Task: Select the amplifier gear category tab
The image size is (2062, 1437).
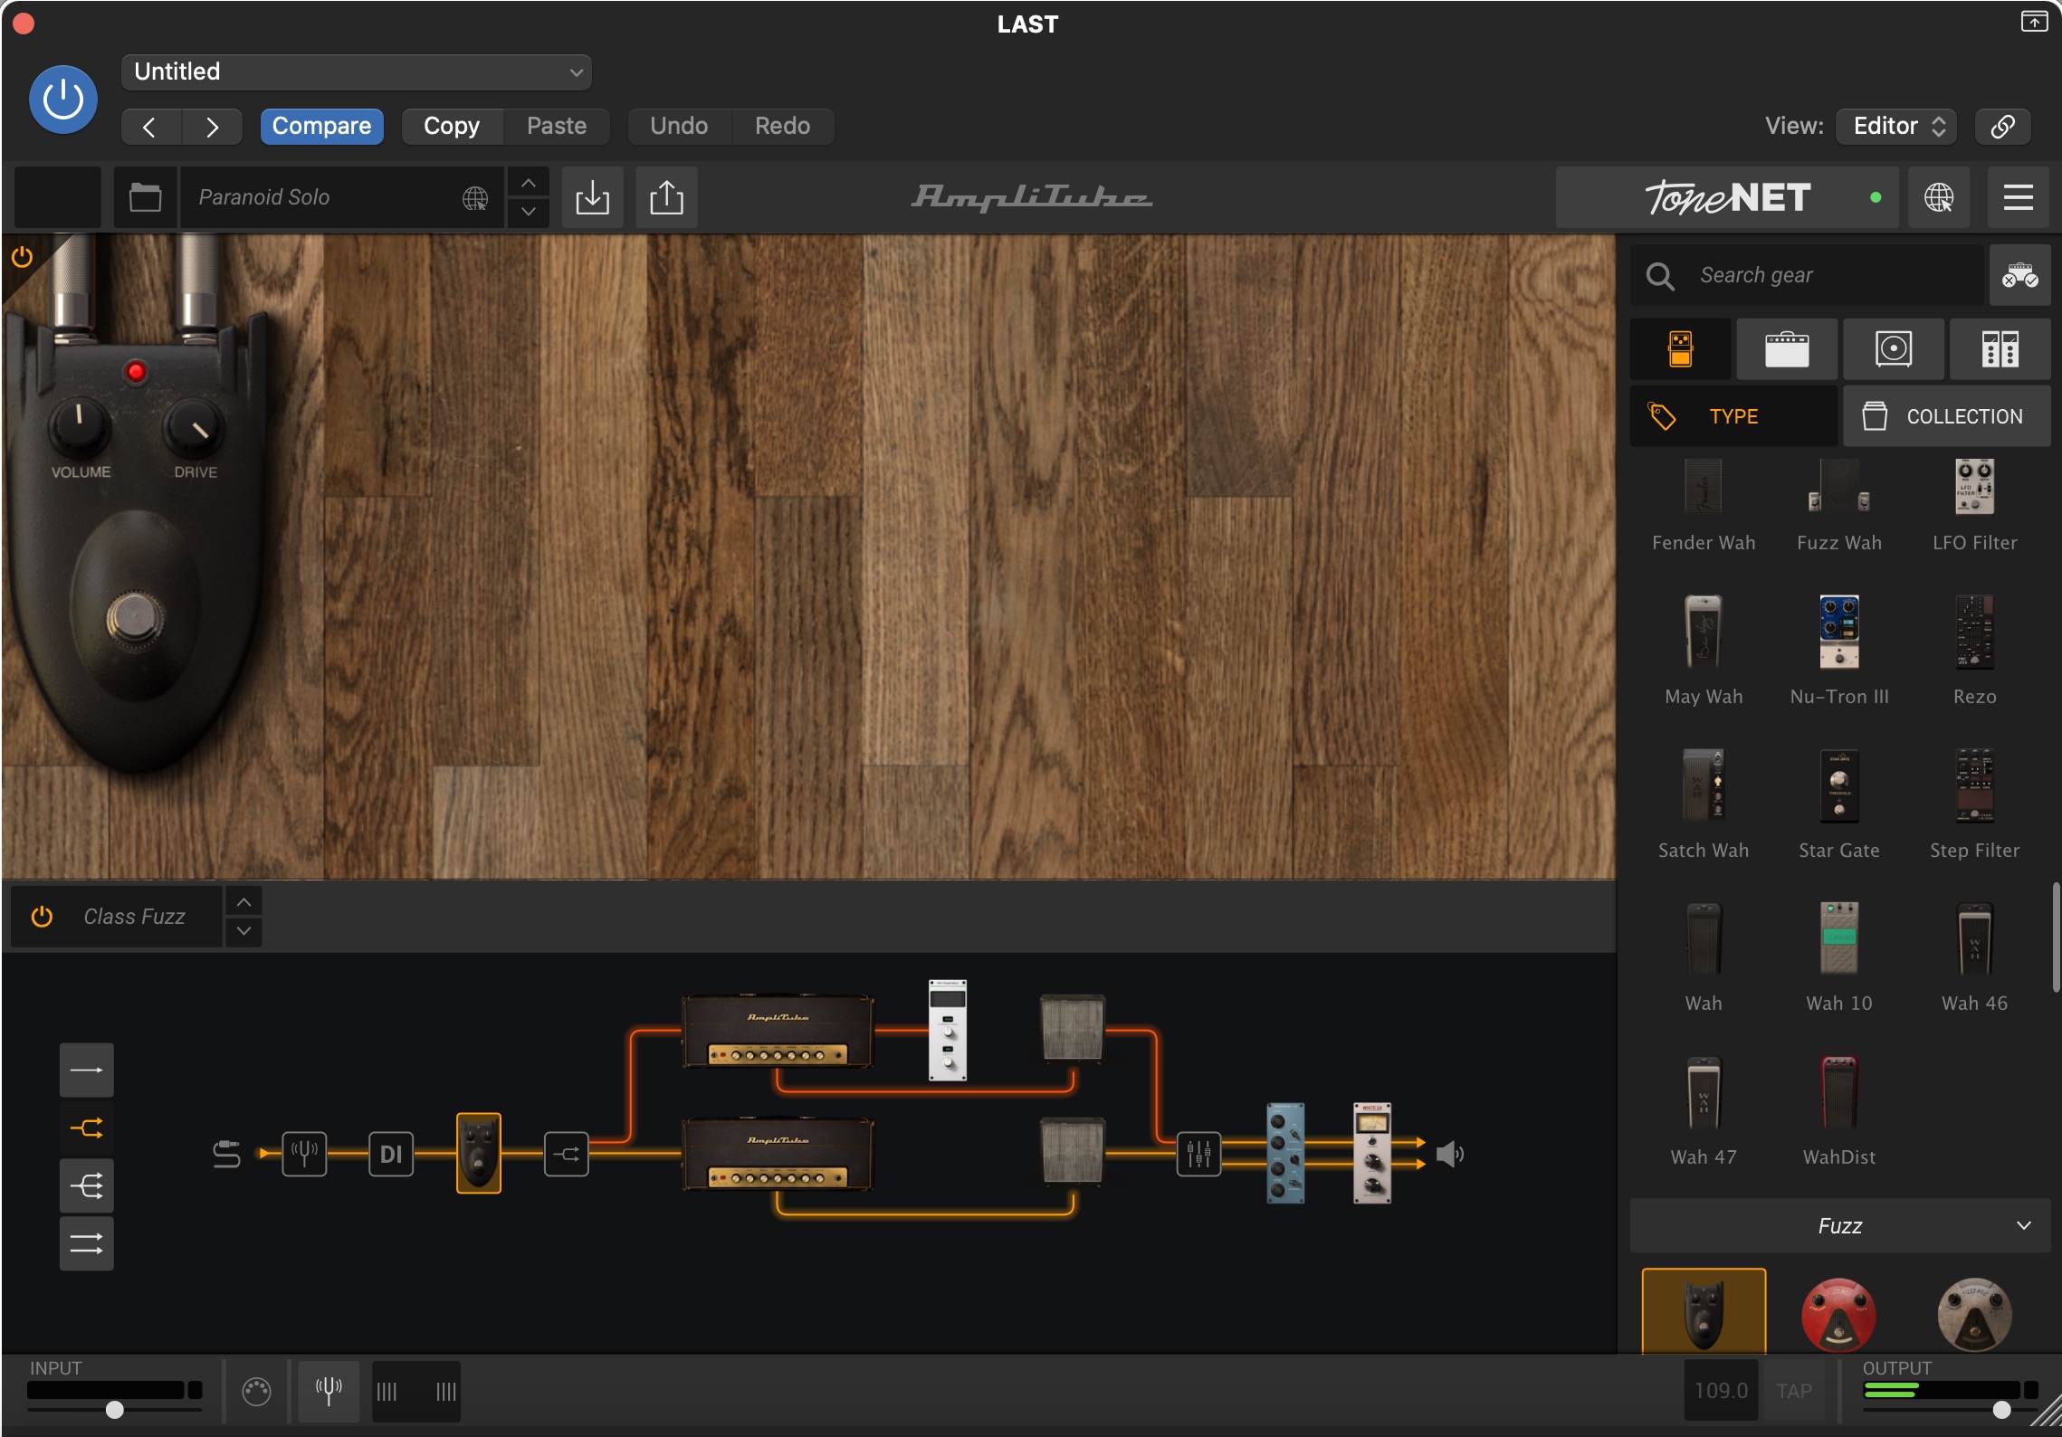Action: coord(1787,349)
